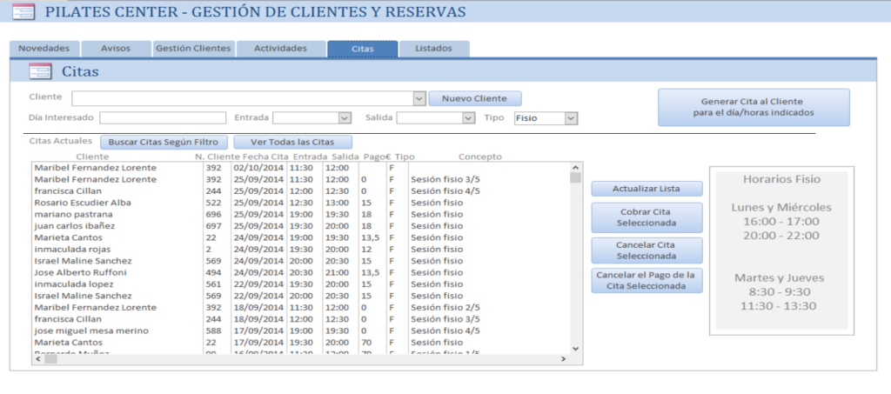Click the form icon next to the Citas heading

tap(41, 71)
